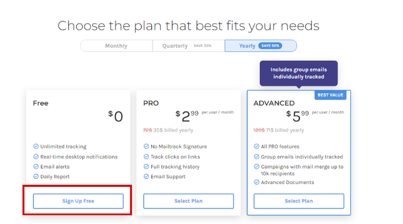The width and height of the screenshot is (403, 224).
Task: Click checkmark icon beside Unlimited tracking
Action: 36,147
